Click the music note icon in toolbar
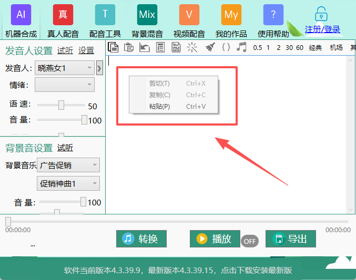356x280 pixels. tap(241, 47)
